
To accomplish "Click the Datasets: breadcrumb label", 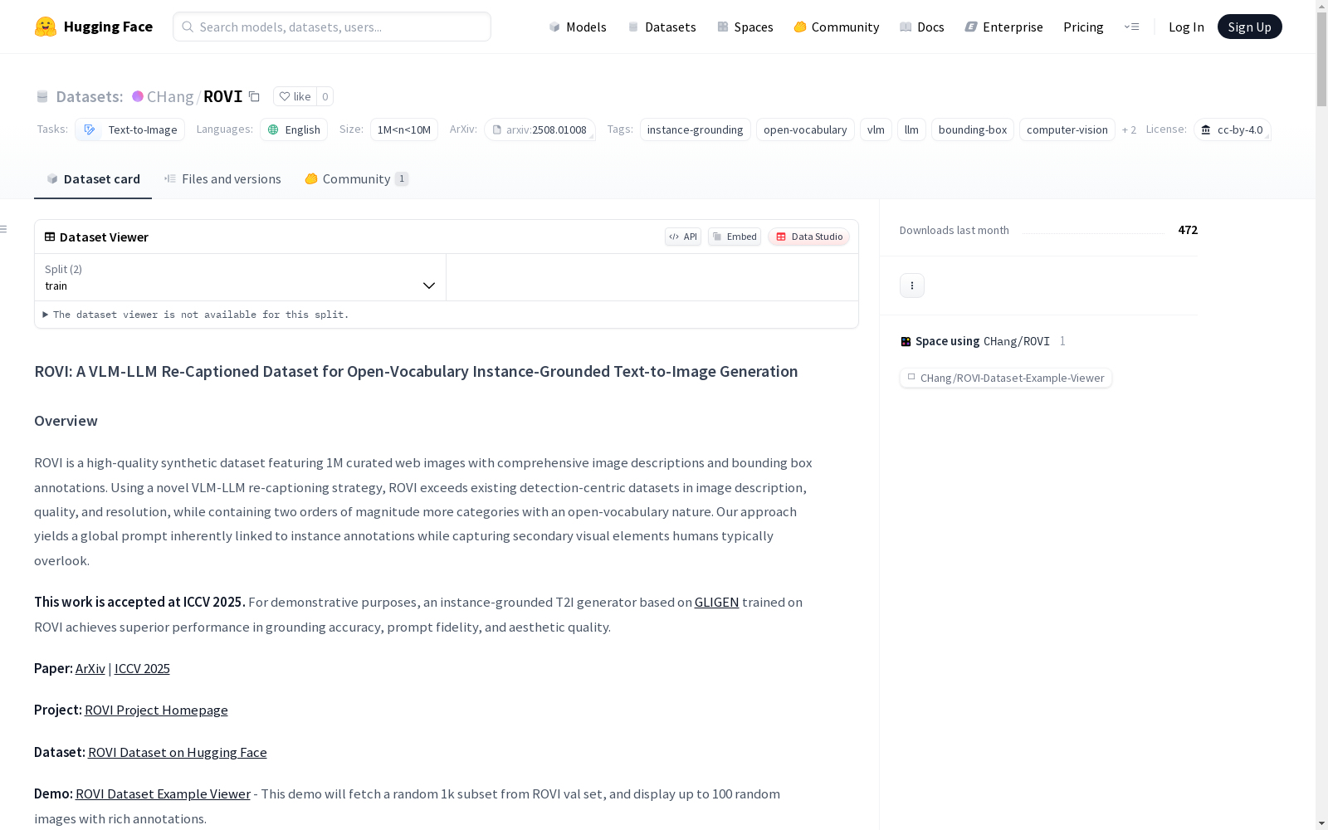I will pos(90,97).
